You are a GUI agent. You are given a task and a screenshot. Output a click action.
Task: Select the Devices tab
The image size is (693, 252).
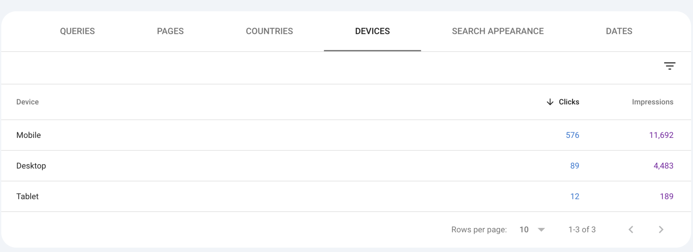click(372, 31)
